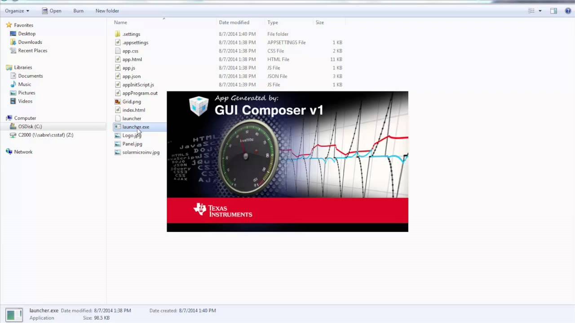
Task: Select the launcher file without extension
Action: tap(132, 118)
